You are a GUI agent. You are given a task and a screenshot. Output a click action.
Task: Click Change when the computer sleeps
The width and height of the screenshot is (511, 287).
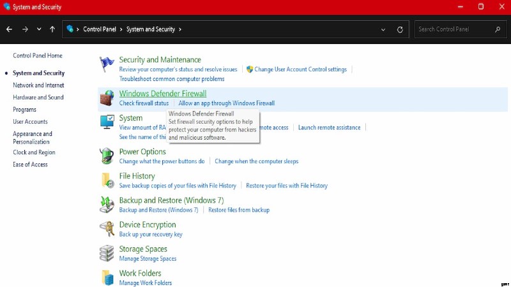(x=257, y=161)
